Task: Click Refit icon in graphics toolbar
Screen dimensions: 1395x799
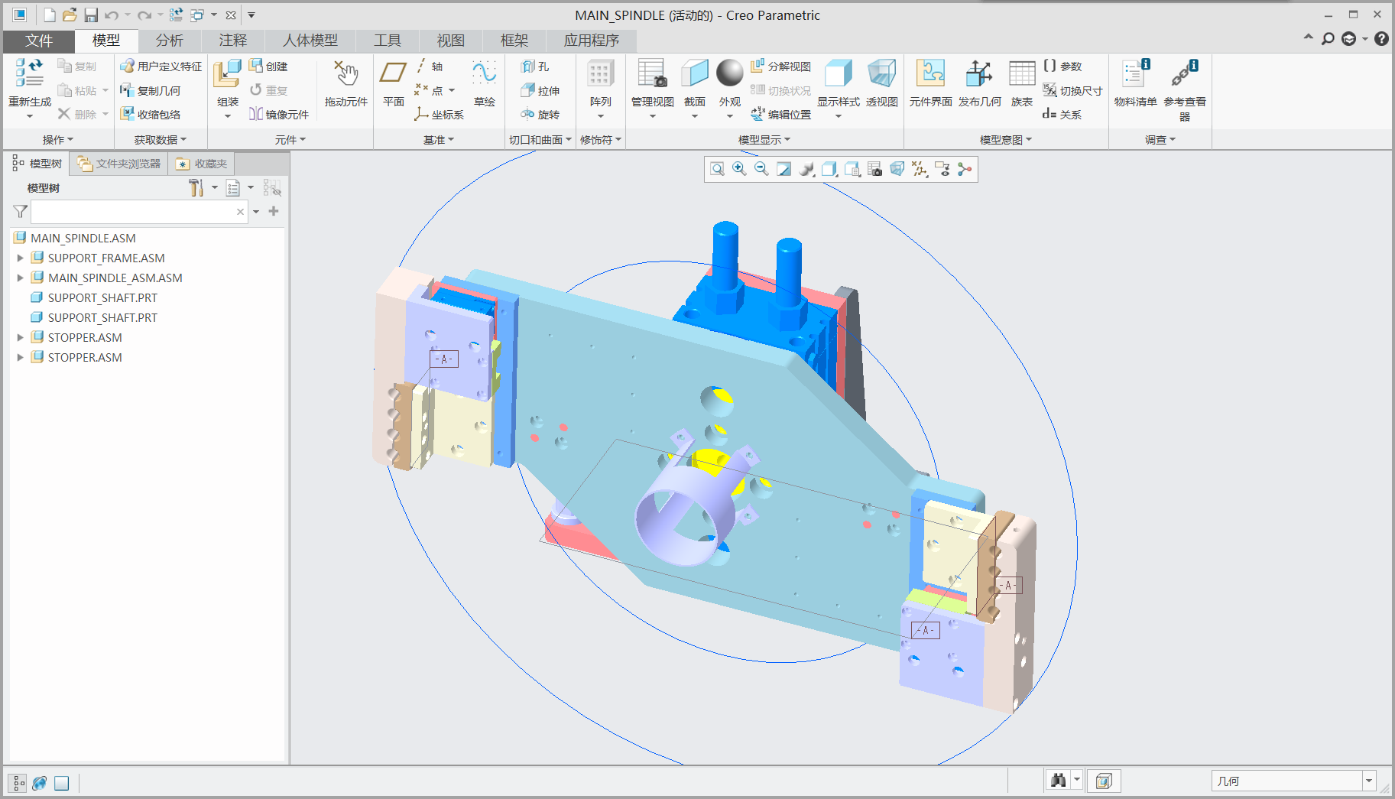Action: click(x=717, y=169)
